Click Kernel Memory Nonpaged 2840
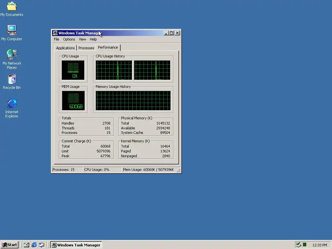 [x=166, y=156]
